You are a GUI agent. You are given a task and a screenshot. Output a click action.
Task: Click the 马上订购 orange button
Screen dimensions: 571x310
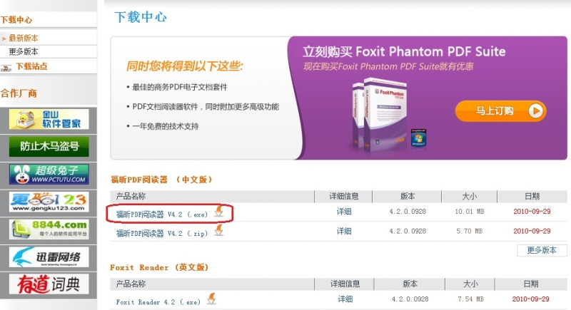point(501,111)
